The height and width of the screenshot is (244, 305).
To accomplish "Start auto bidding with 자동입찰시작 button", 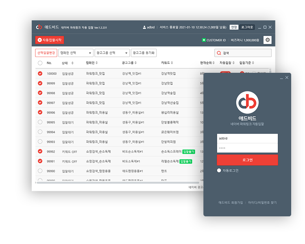I will tap(50, 40).
